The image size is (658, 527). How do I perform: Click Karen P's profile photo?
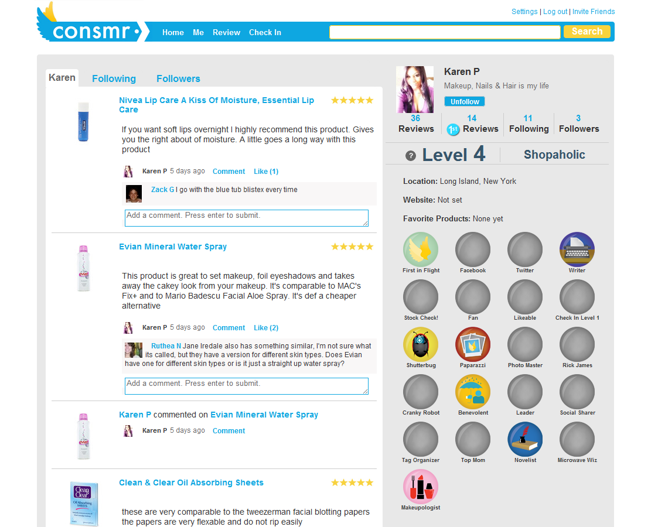pyautogui.click(x=415, y=90)
